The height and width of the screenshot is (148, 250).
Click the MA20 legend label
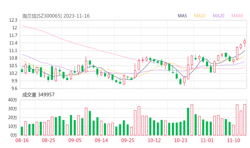coord(219,16)
